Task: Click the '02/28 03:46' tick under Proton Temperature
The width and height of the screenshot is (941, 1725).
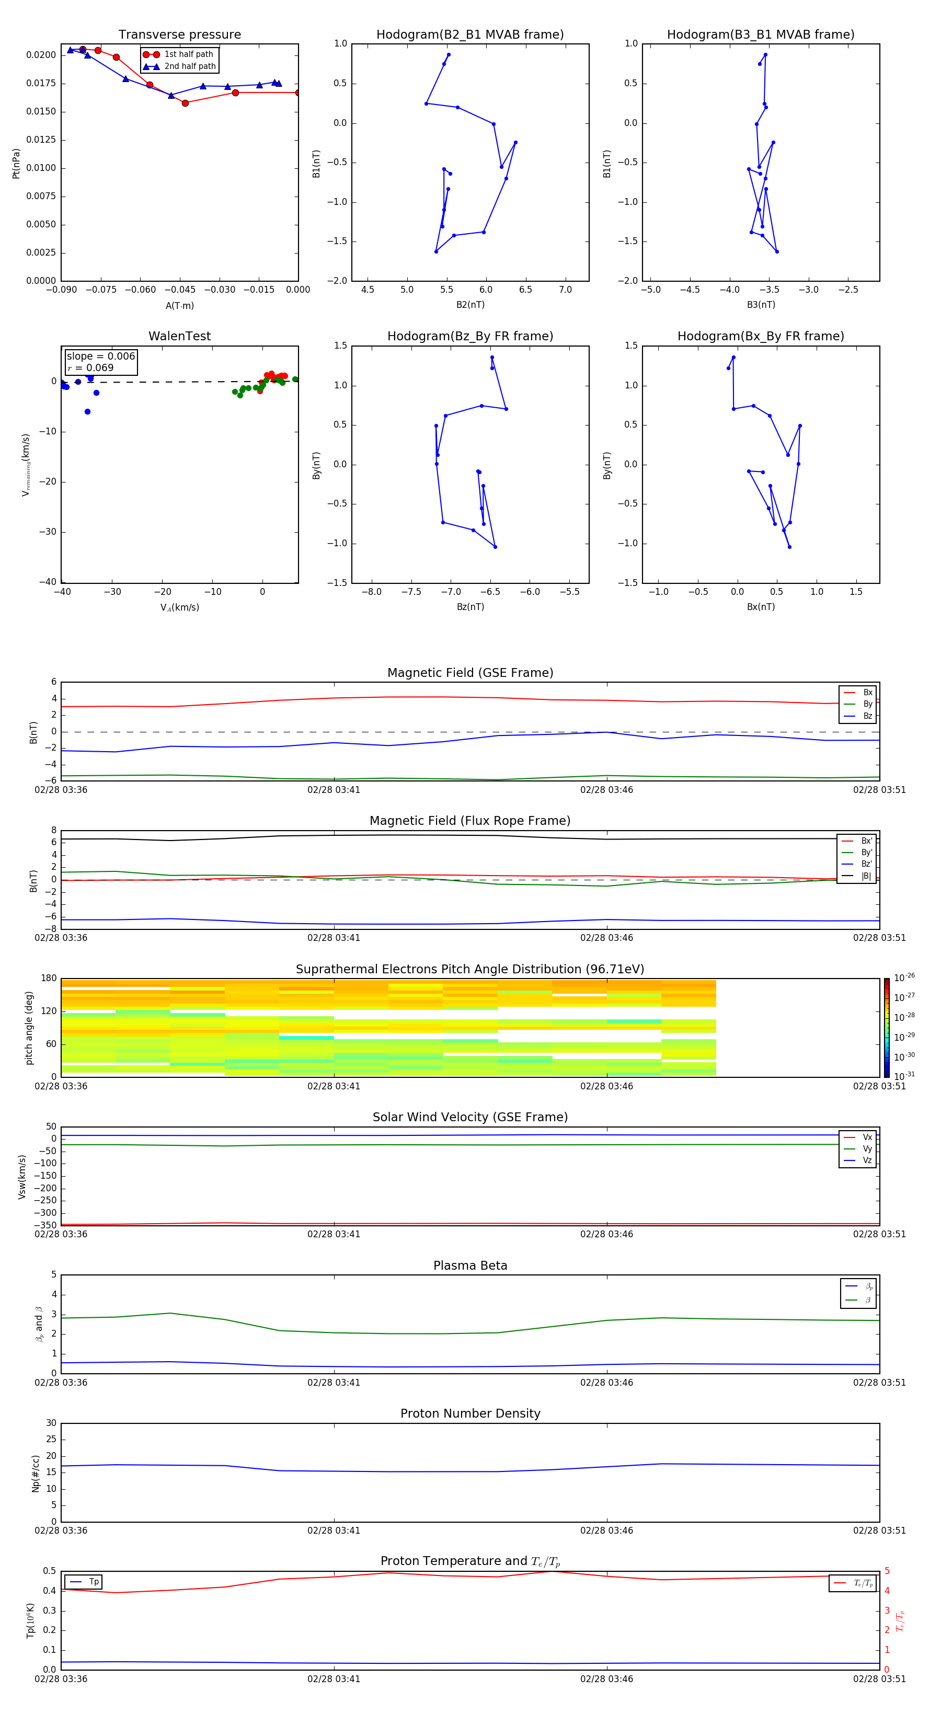Action: pyautogui.click(x=606, y=1679)
